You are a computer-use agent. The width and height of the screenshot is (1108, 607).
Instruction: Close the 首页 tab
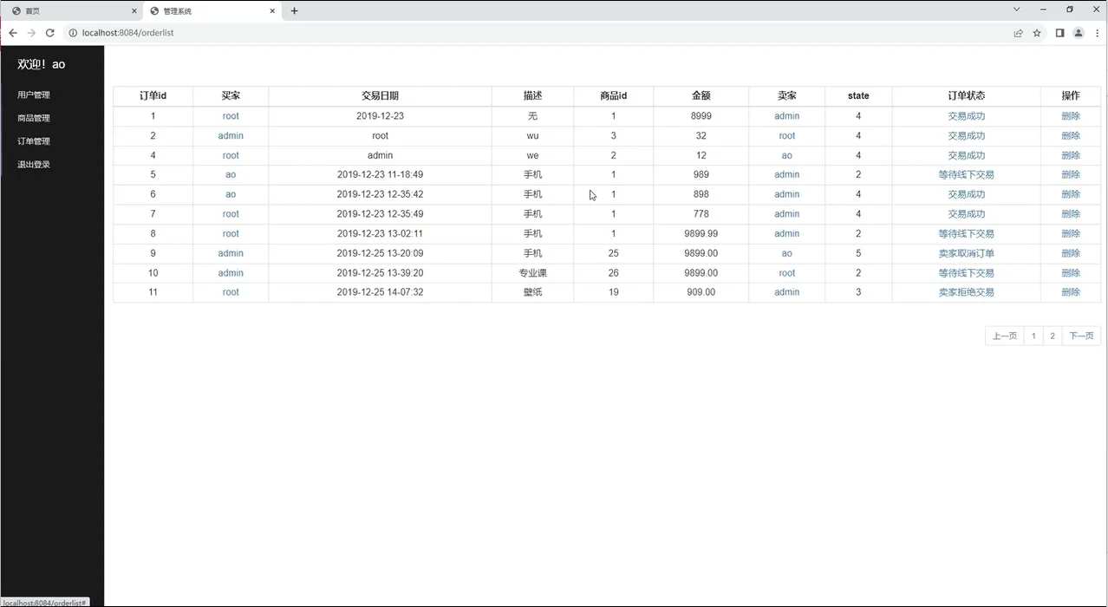(134, 11)
